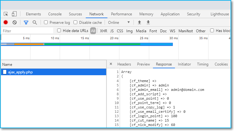Click the export HAR download arrow

(148, 23)
